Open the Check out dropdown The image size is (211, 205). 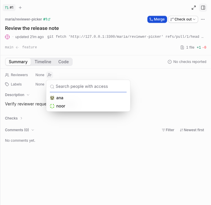click(183, 19)
